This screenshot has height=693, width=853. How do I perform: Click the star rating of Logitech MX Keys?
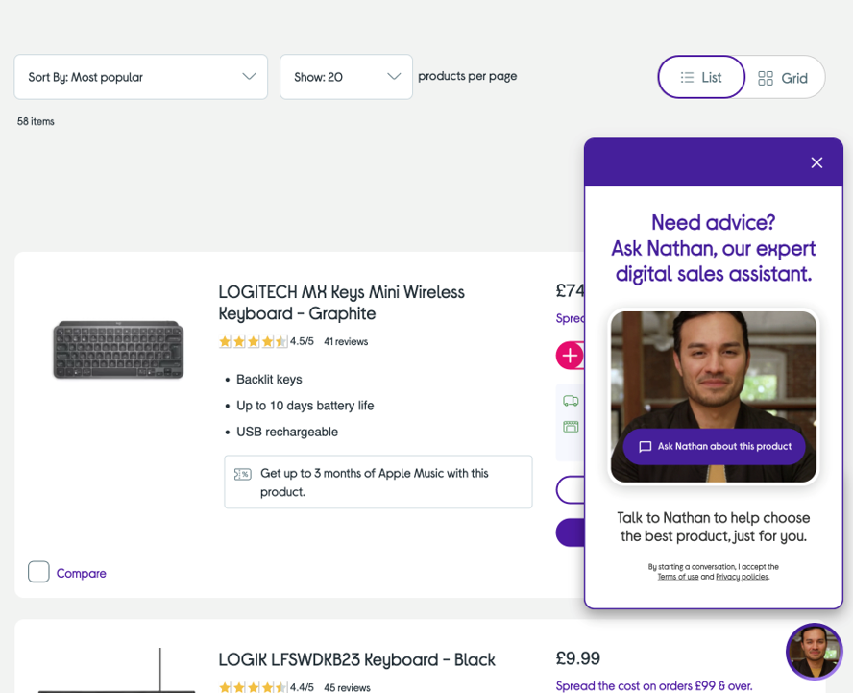(x=253, y=342)
